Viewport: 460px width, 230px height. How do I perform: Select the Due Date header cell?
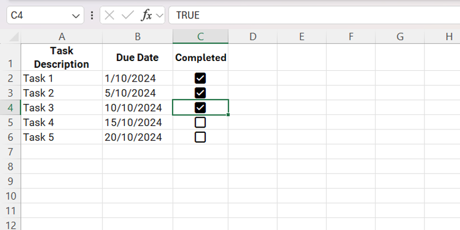pos(137,57)
